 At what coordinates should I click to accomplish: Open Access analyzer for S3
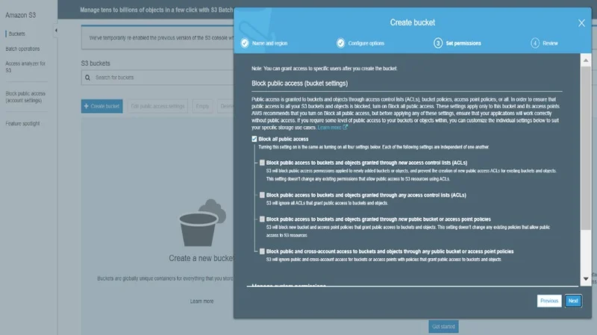pyautogui.click(x=25, y=67)
